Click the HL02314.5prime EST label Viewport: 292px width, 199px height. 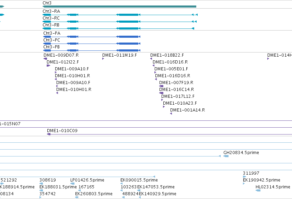273,187
